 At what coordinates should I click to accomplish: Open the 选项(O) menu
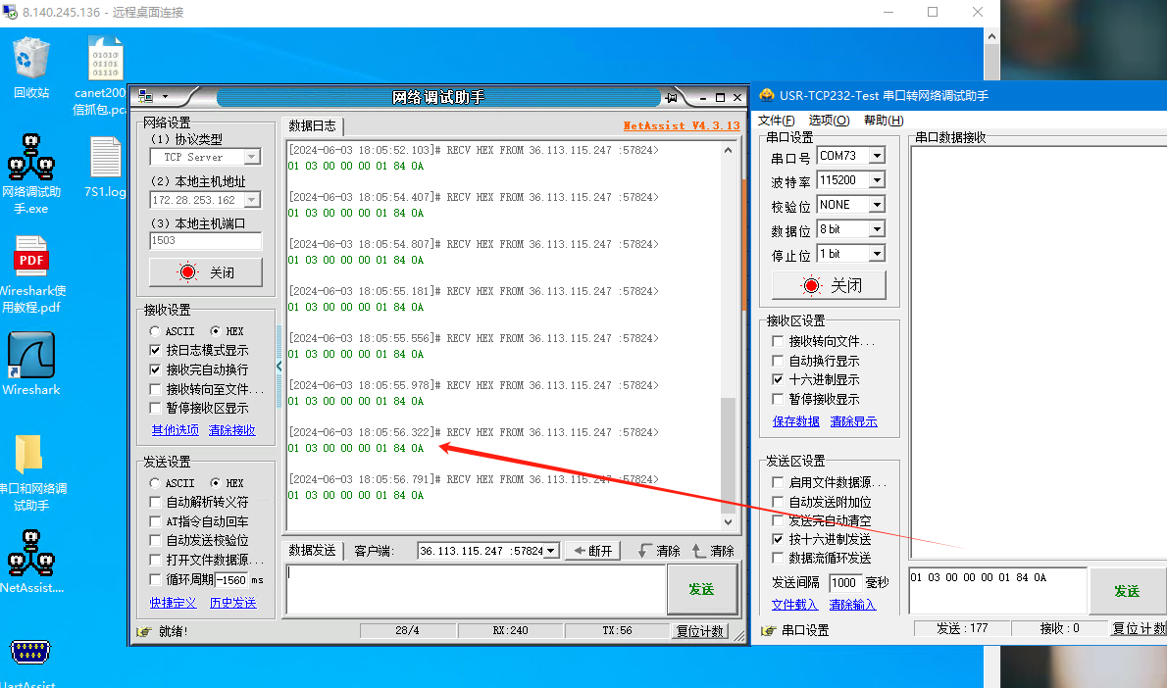click(x=829, y=121)
